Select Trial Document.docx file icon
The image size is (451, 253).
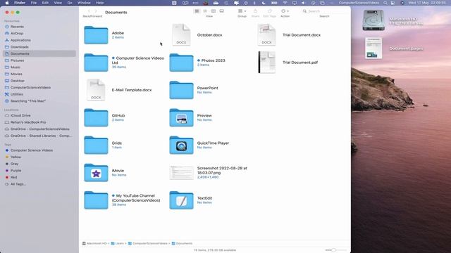point(266,34)
